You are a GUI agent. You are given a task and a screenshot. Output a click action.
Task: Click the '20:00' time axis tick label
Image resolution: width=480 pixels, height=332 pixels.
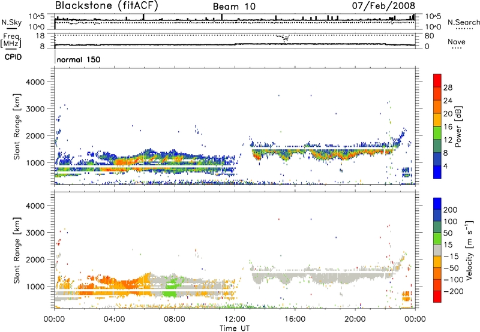click(355, 319)
